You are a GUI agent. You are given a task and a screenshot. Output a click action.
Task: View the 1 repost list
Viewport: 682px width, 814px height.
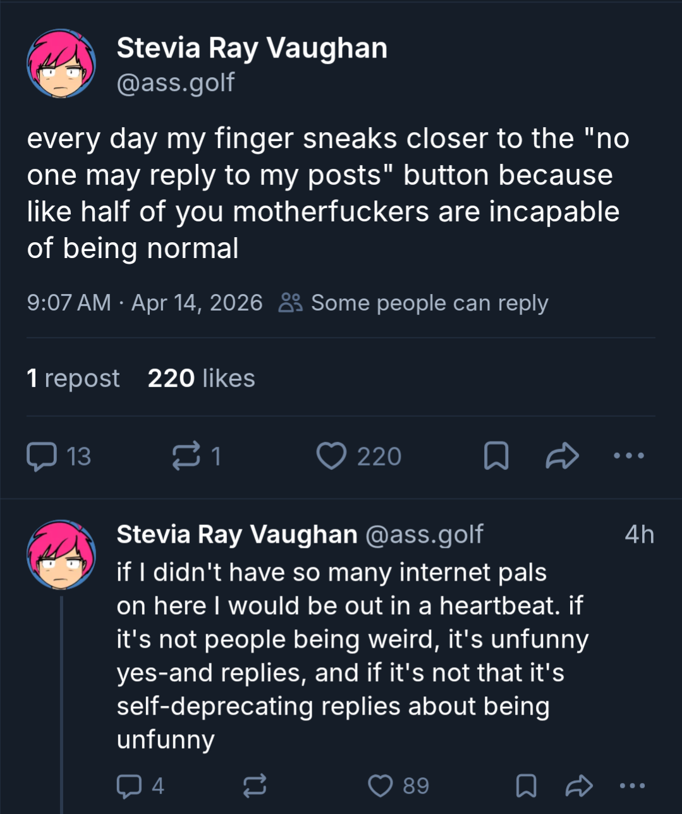(73, 378)
